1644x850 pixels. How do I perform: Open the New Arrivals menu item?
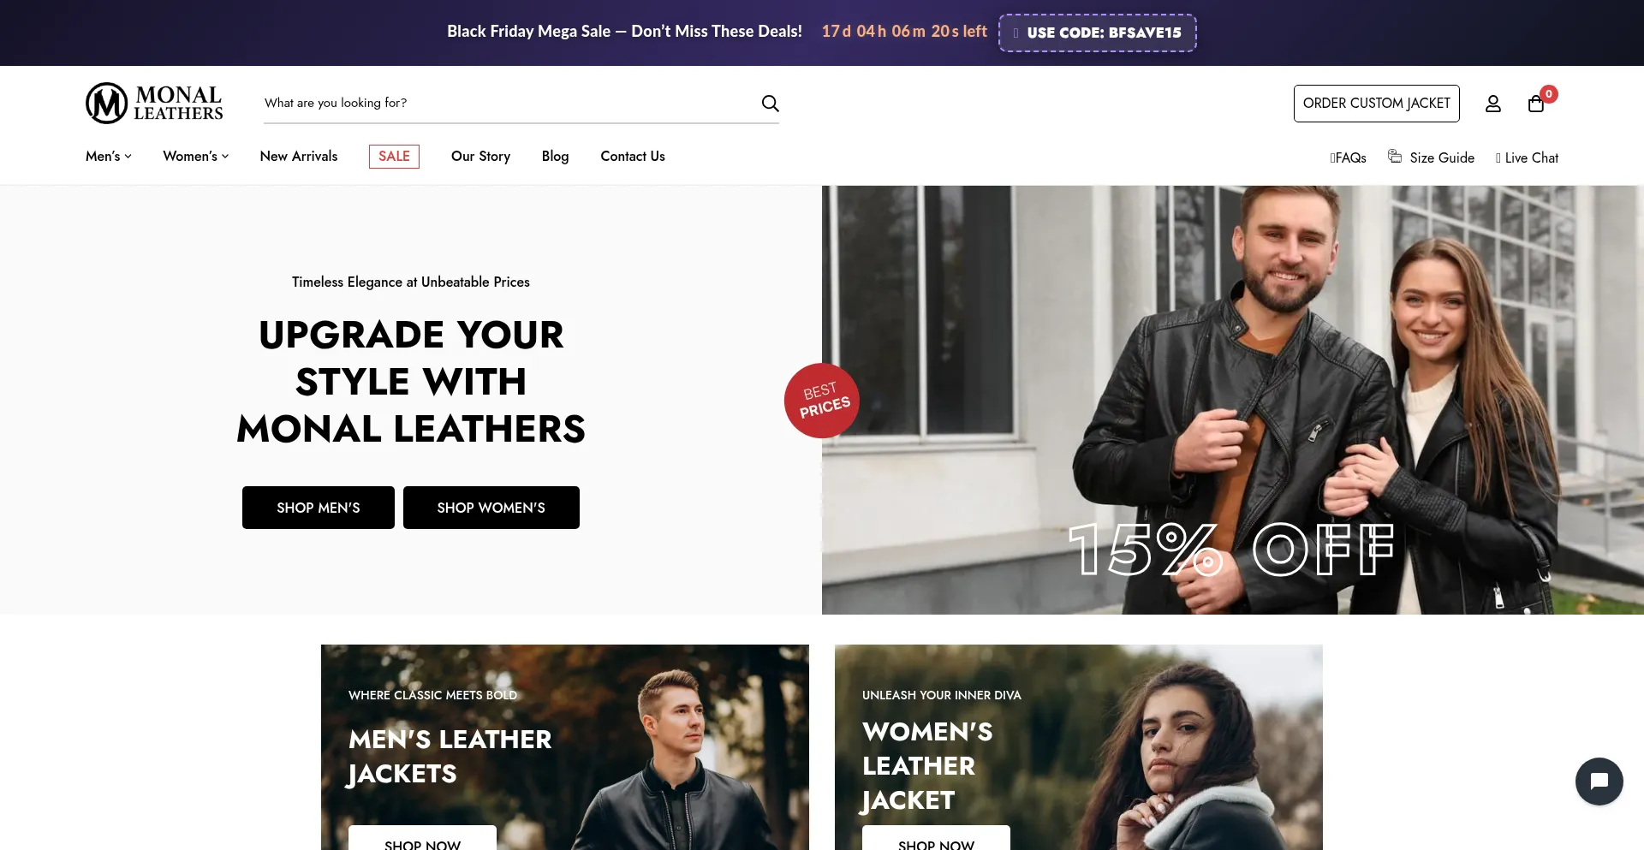(299, 156)
